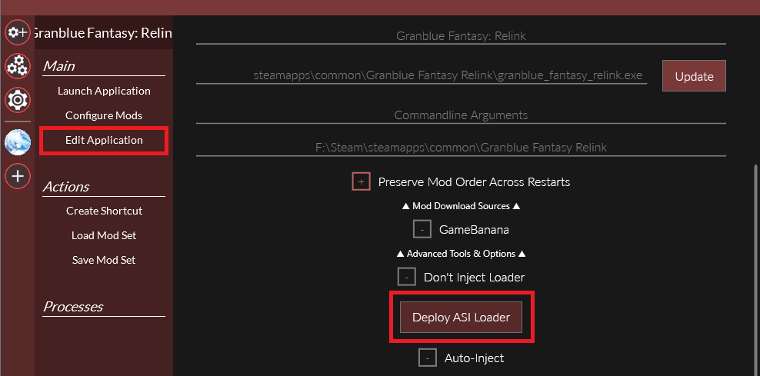Enable the Auto-Inject checkbox
Viewport: 760px width, 376px height.
pos(428,358)
